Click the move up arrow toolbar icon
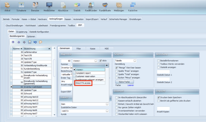Viewport: 206px width, 122px height. (x=19, y=42)
